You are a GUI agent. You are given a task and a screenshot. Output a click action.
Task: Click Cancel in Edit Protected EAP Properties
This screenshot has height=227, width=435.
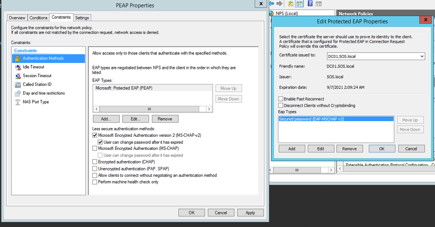click(x=411, y=149)
